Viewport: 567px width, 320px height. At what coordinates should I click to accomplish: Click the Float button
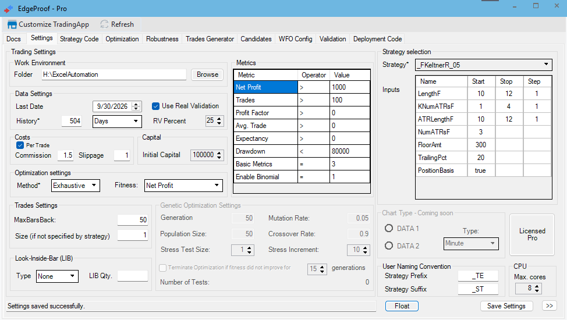click(x=402, y=306)
